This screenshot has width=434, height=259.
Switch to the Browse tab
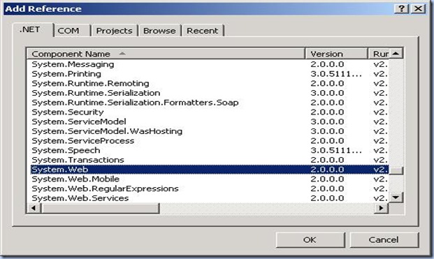click(x=160, y=31)
